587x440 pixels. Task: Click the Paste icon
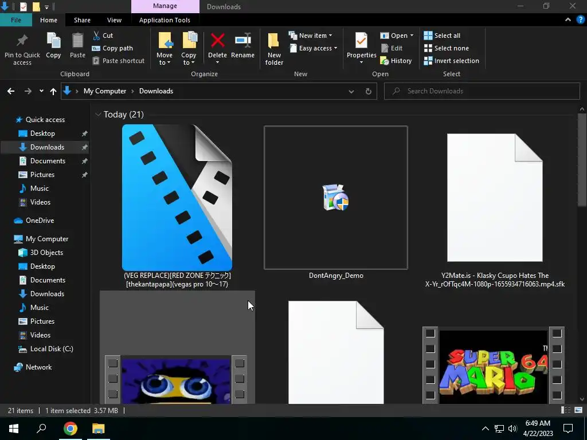77,45
